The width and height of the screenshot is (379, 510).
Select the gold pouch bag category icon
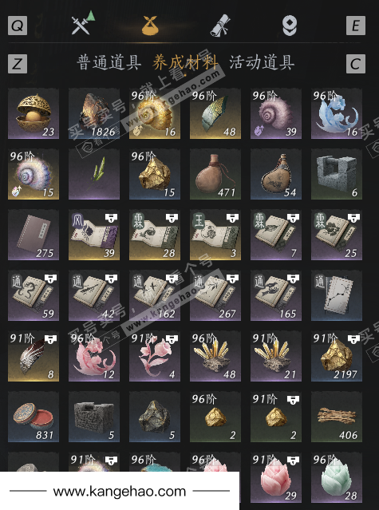150,25
